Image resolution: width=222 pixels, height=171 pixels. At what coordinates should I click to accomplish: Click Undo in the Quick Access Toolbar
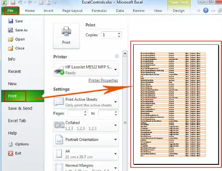[x=20, y=3]
